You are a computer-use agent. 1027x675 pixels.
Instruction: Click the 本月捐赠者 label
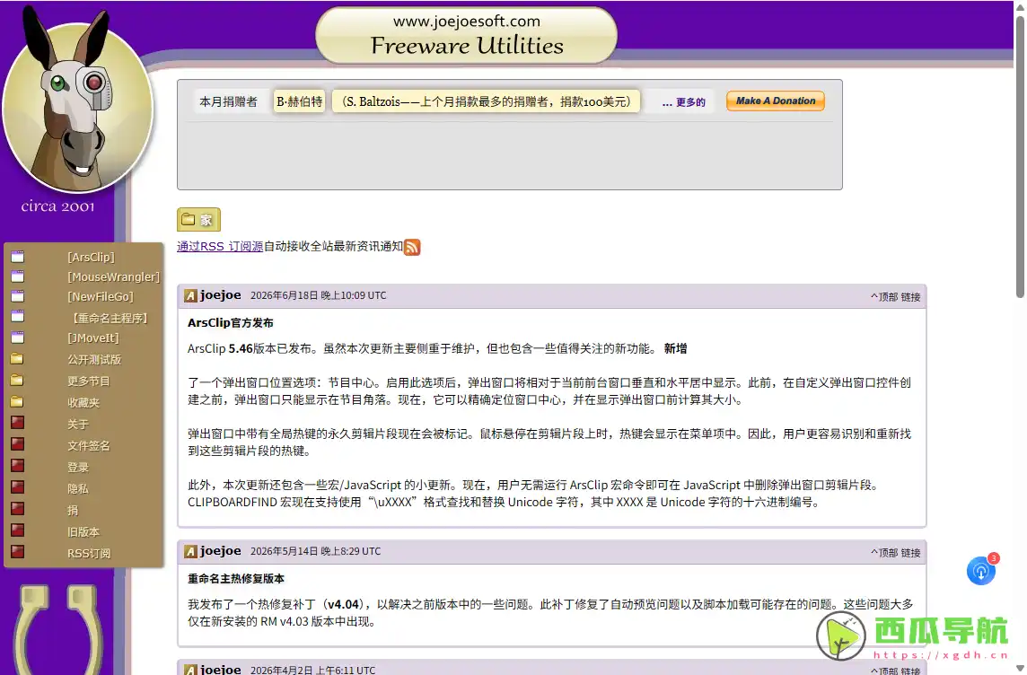point(228,101)
